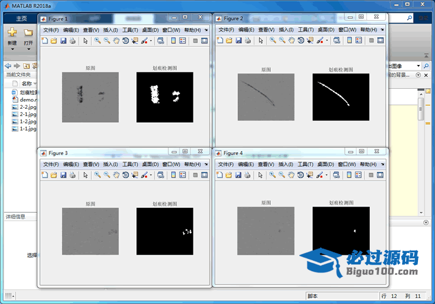Click Save Figure icon in Figure 1
Image resolution: width=435 pixels, height=304 pixels.
pyautogui.click(x=63, y=41)
